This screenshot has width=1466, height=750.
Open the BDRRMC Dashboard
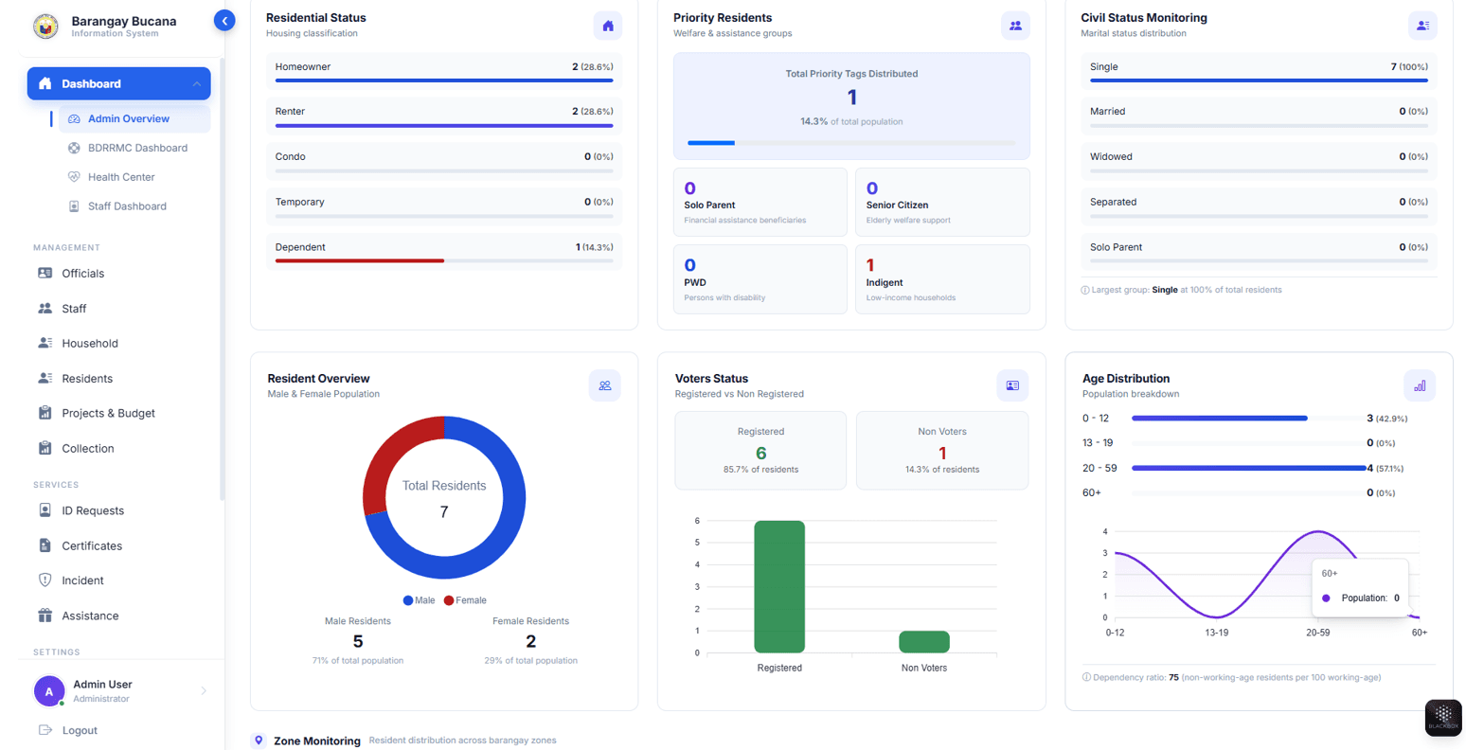tap(134, 148)
